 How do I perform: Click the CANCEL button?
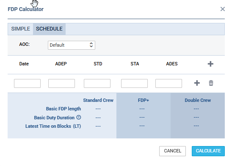tap(173, 151)
